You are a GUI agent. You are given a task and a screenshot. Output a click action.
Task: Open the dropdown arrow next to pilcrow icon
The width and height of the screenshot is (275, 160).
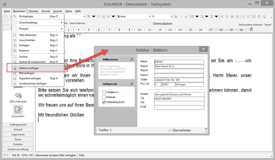coord(94,16)
